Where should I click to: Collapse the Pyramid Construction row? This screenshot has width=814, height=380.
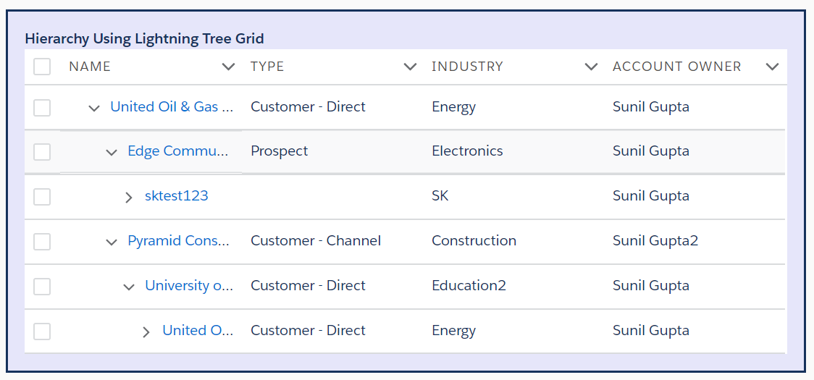111,242
